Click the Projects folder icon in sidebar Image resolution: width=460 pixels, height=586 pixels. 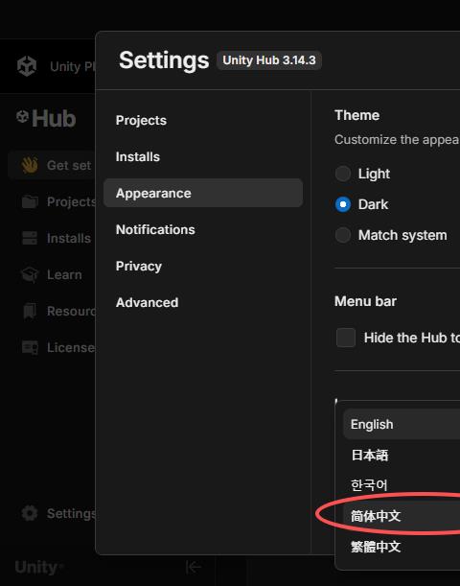[30, 201]
